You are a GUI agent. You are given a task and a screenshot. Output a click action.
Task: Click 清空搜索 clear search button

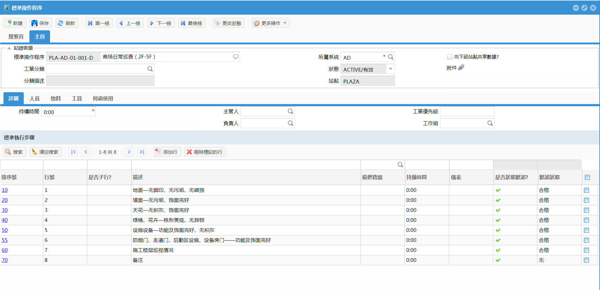point(45,152)
